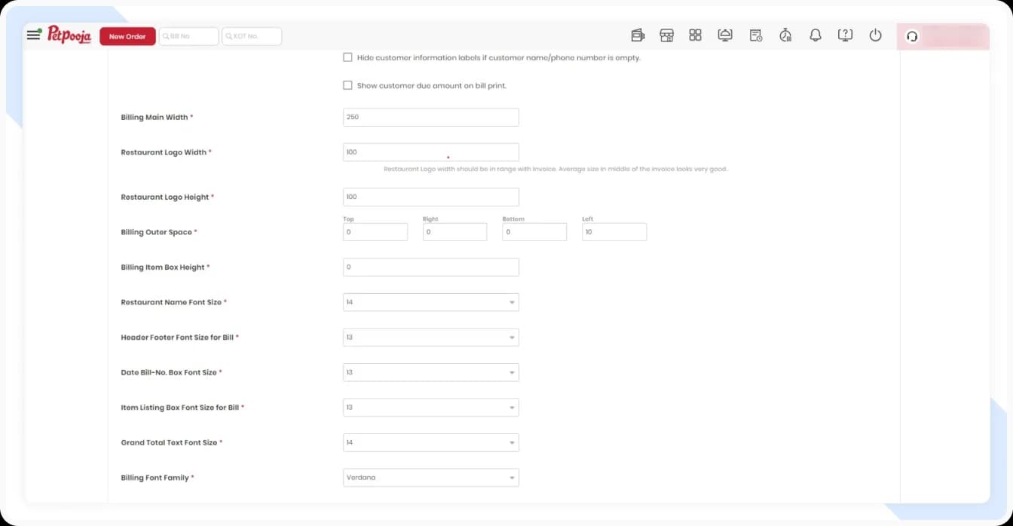Click the power logout icon
This screenshot has height=526, width=1013.
(875, 35)
